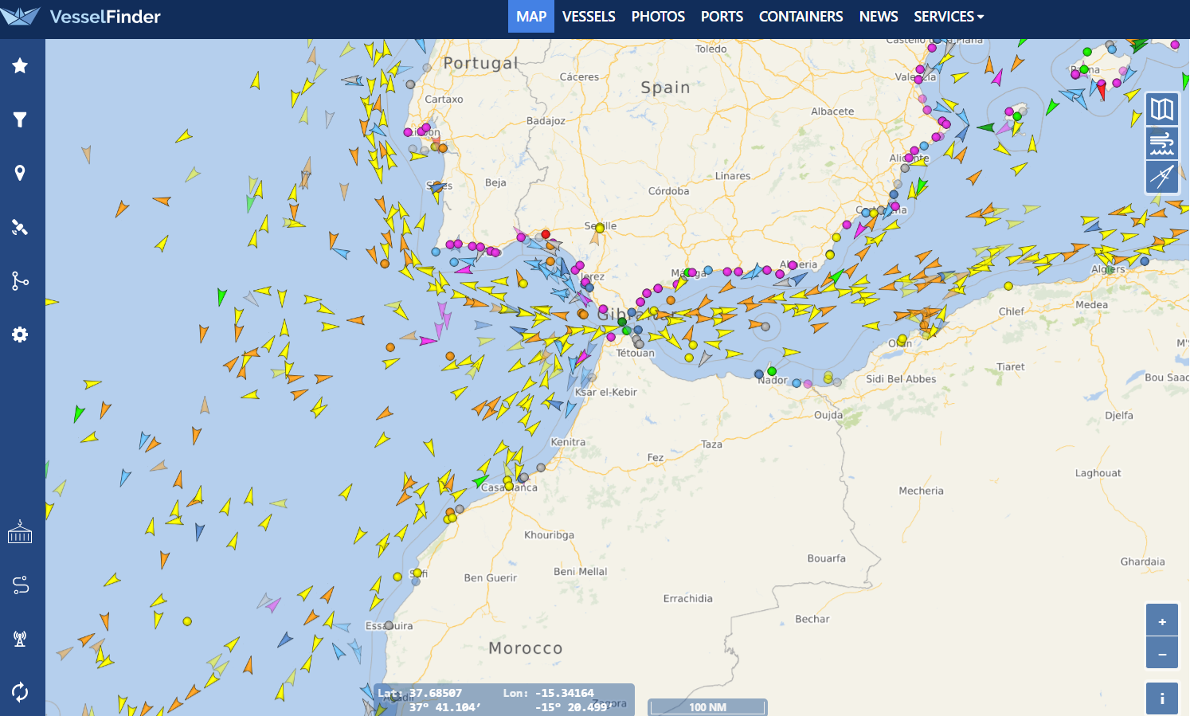Switch to the VESSELS tab

pos(589,17)
